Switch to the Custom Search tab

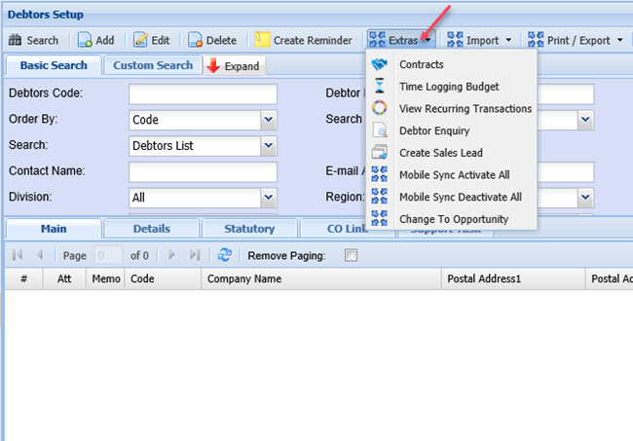point(152,65)
